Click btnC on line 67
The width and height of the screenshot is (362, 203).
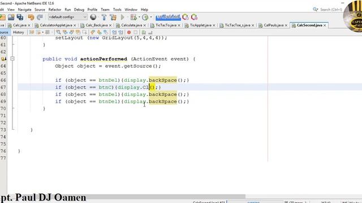pos(105,87)
